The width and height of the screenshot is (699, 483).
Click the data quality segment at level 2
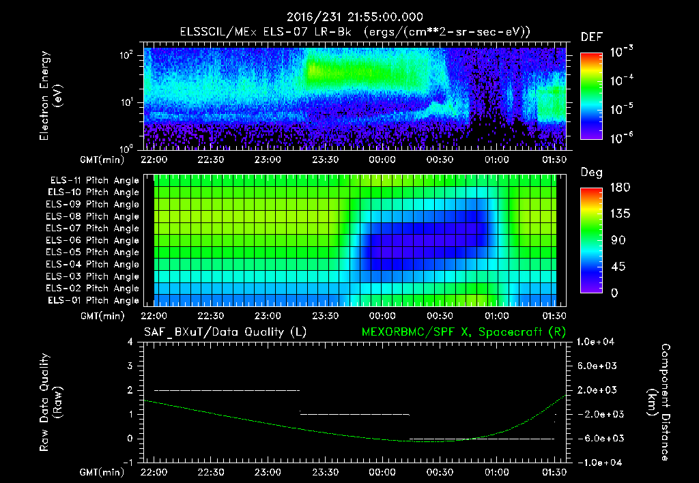pos(227,390)
